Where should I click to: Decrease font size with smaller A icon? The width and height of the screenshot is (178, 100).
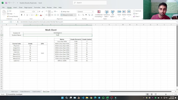click(x=42, y=11)
